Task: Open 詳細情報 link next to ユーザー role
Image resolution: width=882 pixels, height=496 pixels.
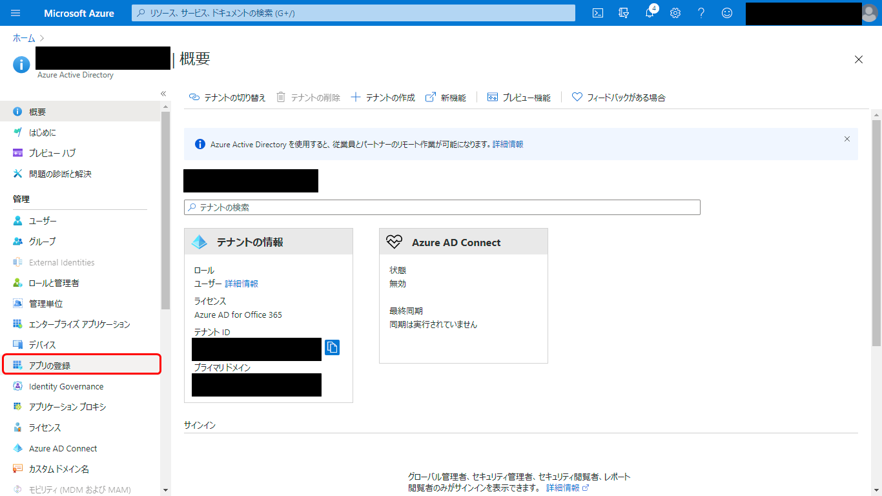Action: (x=241, y=284)
